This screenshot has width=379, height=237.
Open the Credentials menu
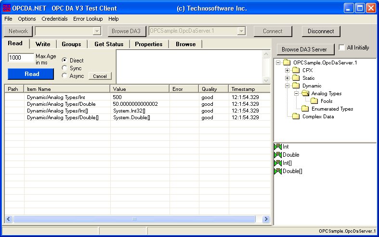tap(54, 19)
